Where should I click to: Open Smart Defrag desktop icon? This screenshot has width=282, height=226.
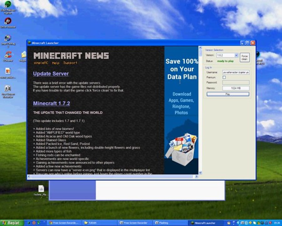click(8, 41)
